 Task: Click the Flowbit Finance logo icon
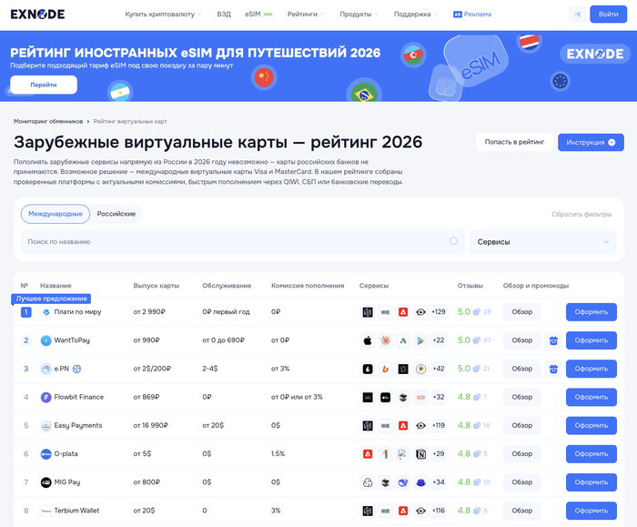coord(45,398)
